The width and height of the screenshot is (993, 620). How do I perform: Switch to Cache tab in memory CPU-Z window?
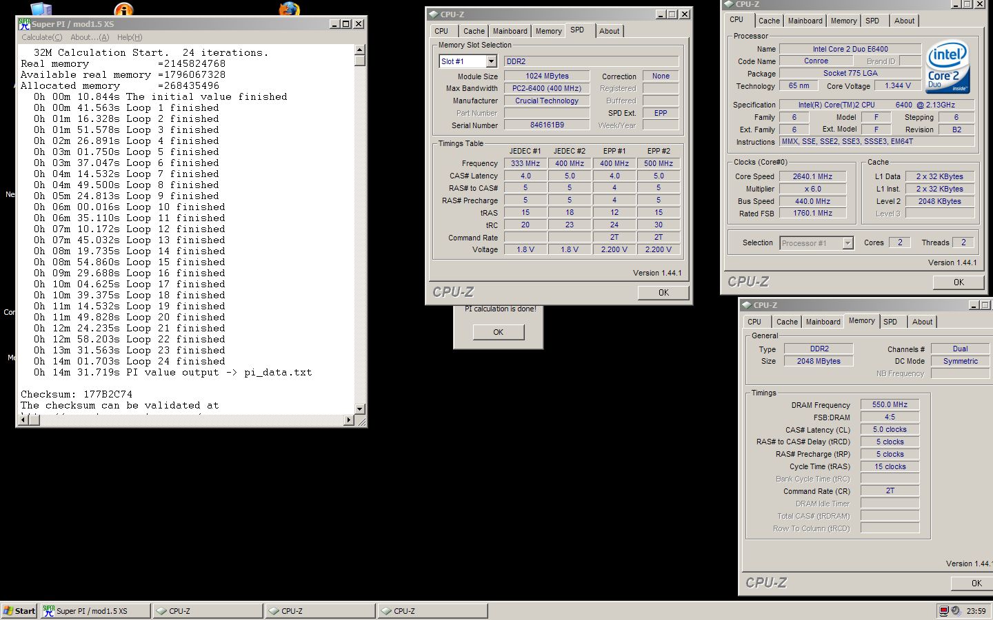(787, 322)
